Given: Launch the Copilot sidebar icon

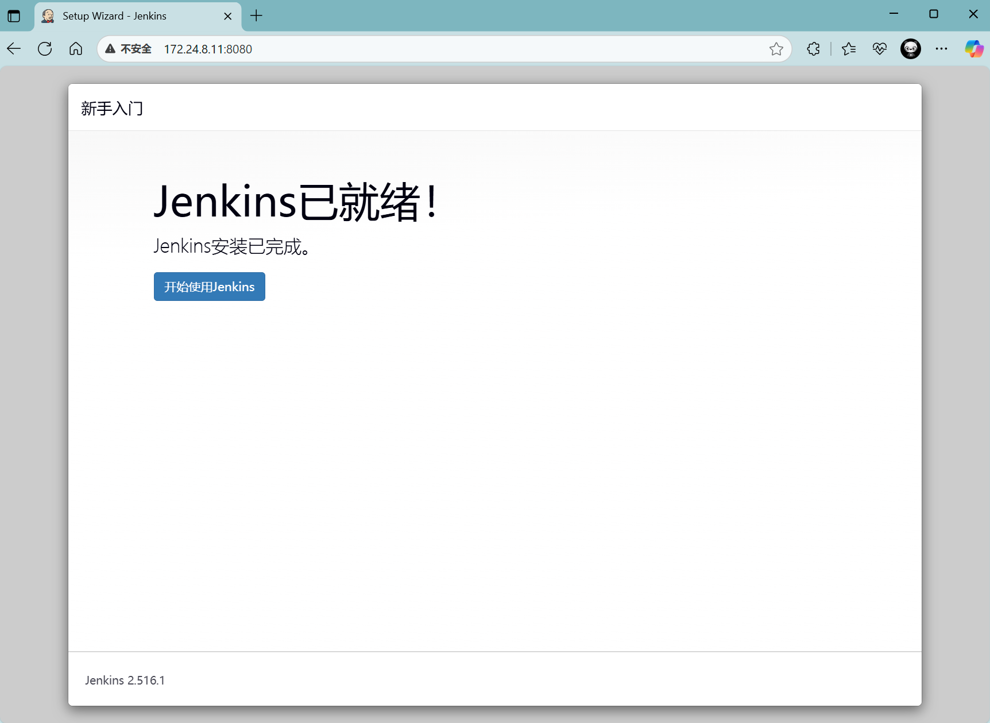Looking at the screenshot, I should (973, 49).
